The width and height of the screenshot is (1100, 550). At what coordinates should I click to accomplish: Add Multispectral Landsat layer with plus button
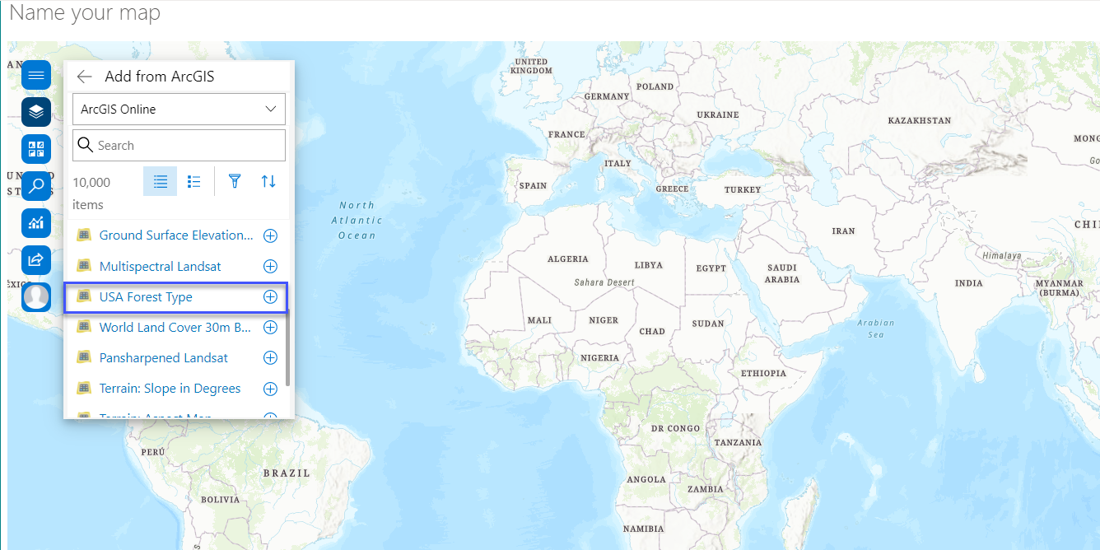coord(270,266)
